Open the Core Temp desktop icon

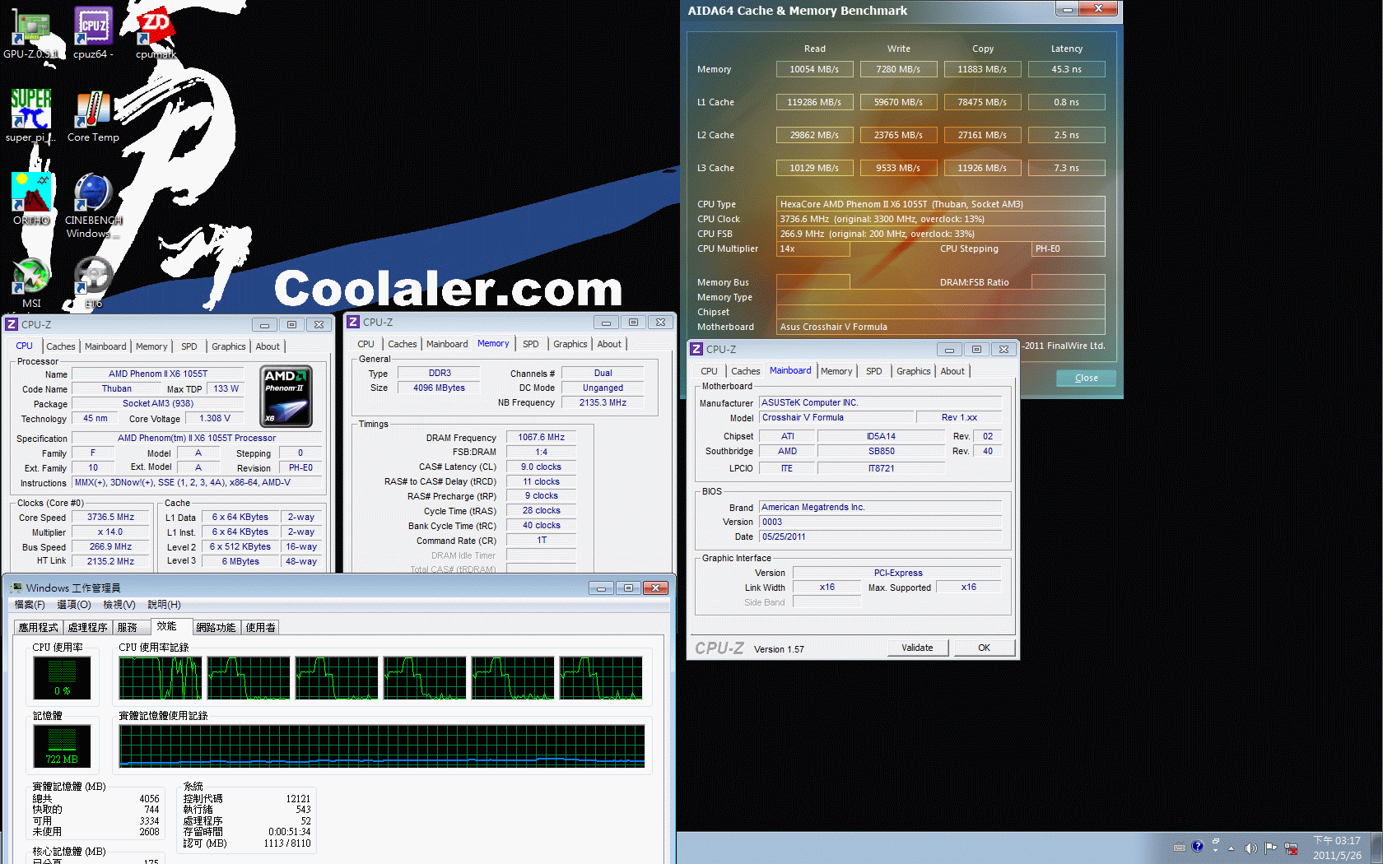tap(93, 116)
